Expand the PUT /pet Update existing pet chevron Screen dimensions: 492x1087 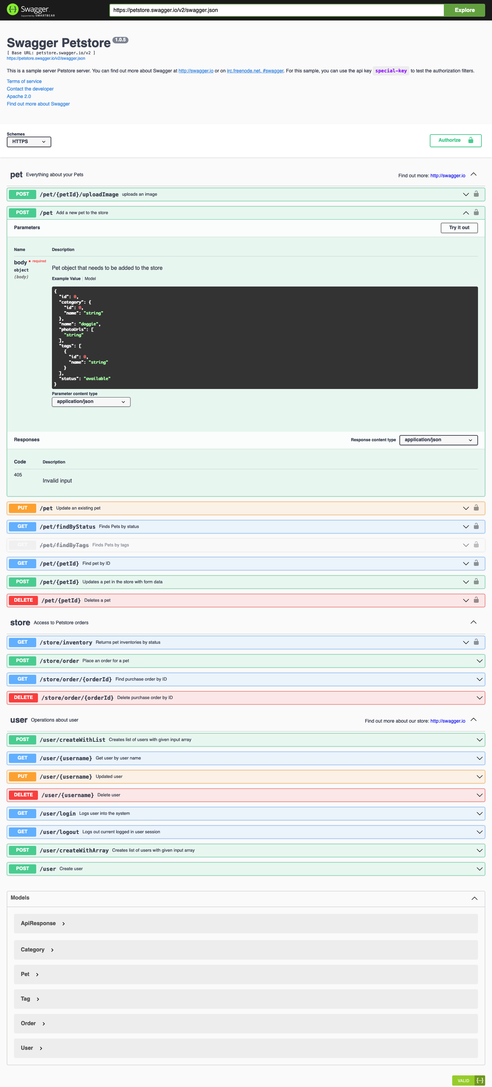466,508
